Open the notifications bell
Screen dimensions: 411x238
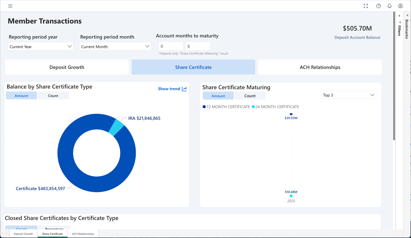[x=389, y=6]
